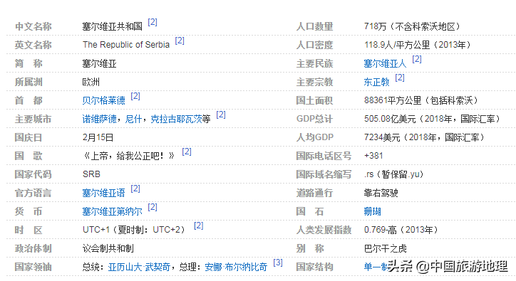Open the 贝尔格莱德 capital link
This screenshot has height=281, width=516.
(103, 100)
